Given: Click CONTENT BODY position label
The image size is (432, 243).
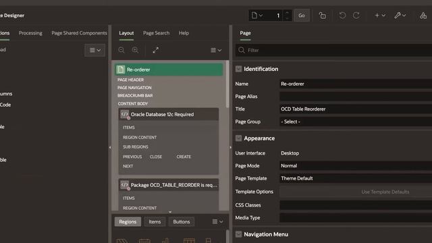Looking at the screenshot, I should [x=133, y=103].
